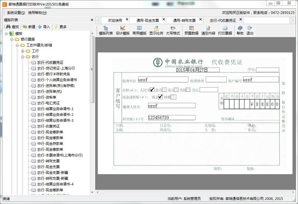Select 农行-本票申请书(上海市分行) template
The image size is (298, 204).
pos(60,155)
